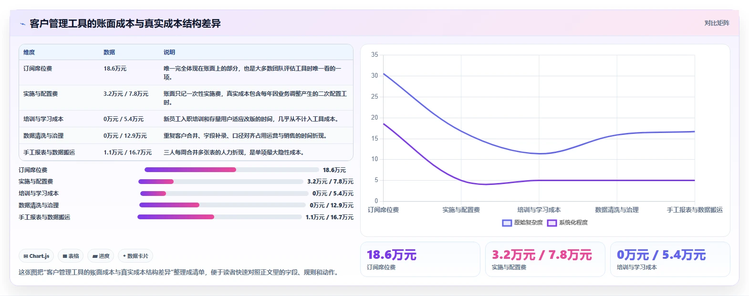Select the 维度 column header

[29, 52]
